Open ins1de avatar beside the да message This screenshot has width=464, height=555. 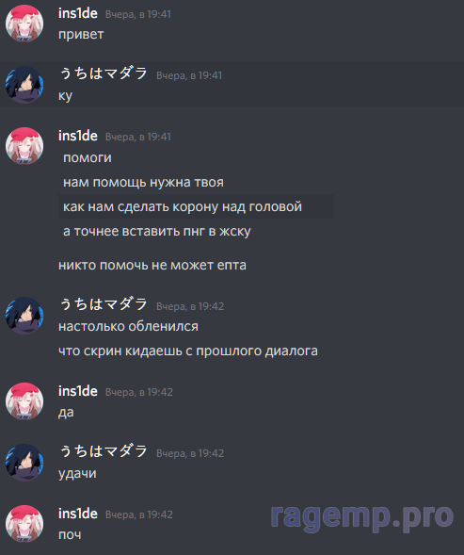coord(24,401)
